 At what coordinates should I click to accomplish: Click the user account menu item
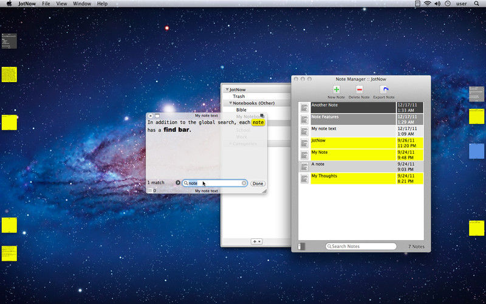coord(461,4)
